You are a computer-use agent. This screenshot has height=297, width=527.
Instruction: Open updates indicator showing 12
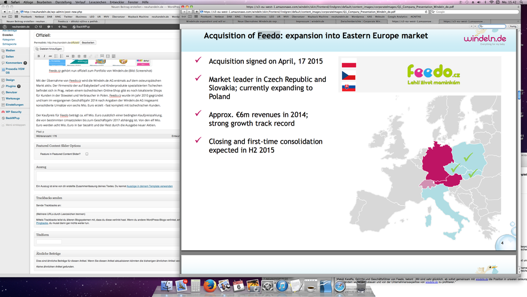pyautogui.click(x=38, y=27)
